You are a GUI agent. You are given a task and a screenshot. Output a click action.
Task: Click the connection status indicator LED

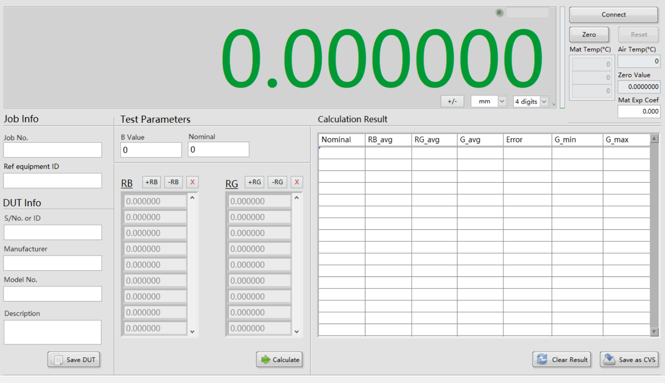(x=499, y=13)
